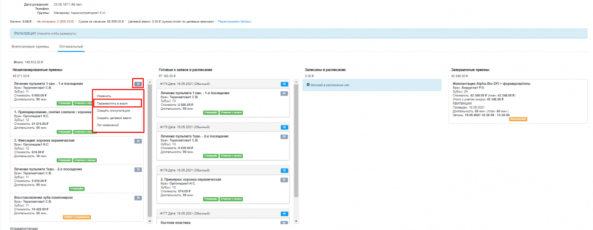Click Сумма за лечение balance text
593x230 pixels.
(x=101, y=21)
